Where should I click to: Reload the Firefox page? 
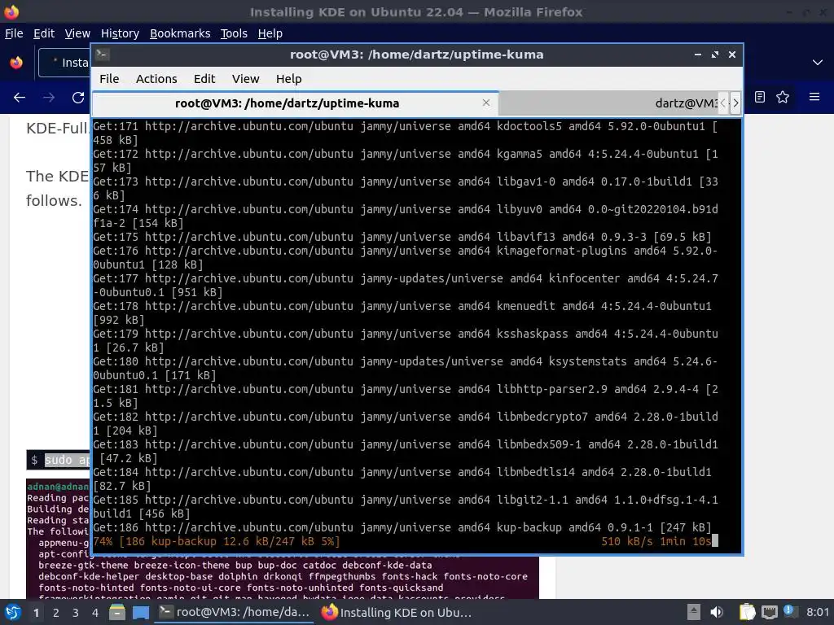click(78, 98)
